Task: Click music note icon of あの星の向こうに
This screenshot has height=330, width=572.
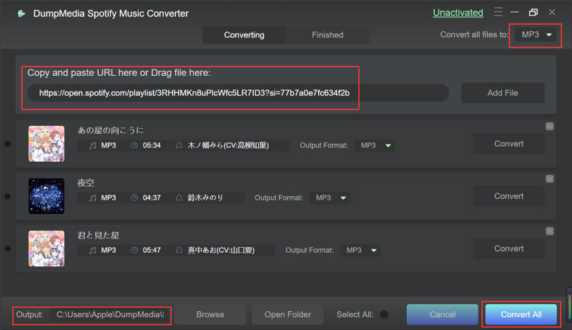Action: [x=93, y=145]
